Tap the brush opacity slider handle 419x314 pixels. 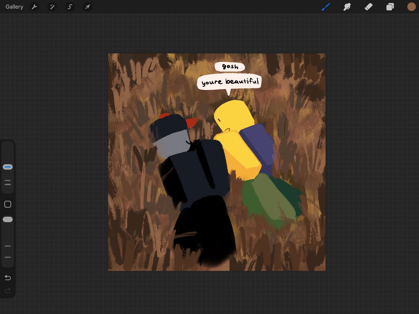8,219
